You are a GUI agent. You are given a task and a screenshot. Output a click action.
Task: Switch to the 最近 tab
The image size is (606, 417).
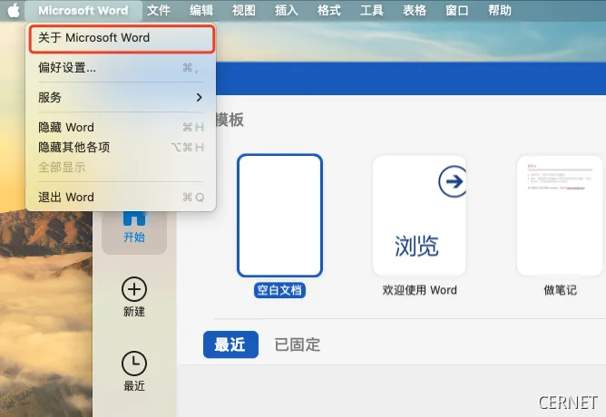[230, 344]
